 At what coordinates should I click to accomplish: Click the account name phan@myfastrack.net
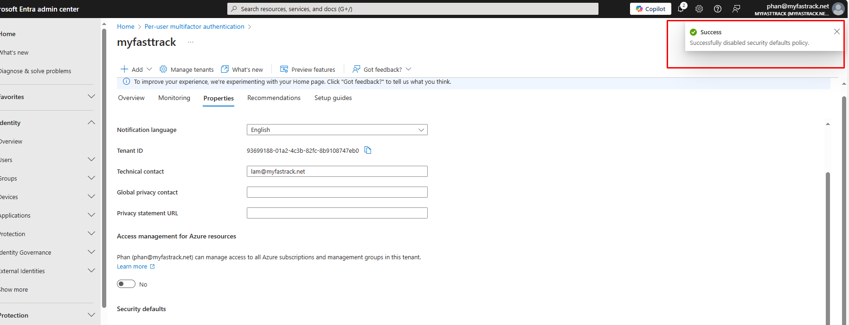(798, 6)
